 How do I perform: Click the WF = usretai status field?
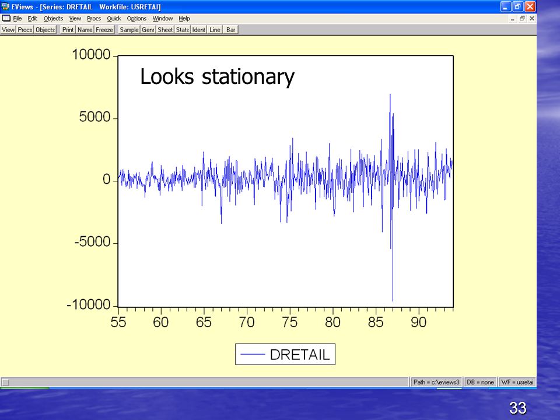(x=517, y=382)
